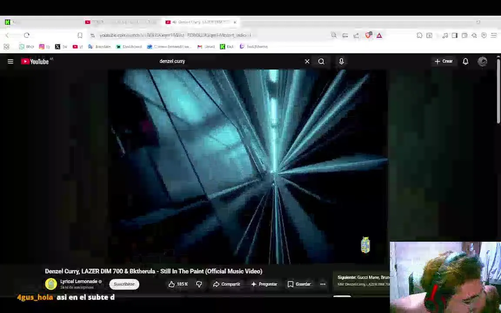The width and height of the screenshot is (501, 313).
Task: Open Leo AI sparkle icon in toolbar
Action: pyautogui.click(x=474, y=35)
